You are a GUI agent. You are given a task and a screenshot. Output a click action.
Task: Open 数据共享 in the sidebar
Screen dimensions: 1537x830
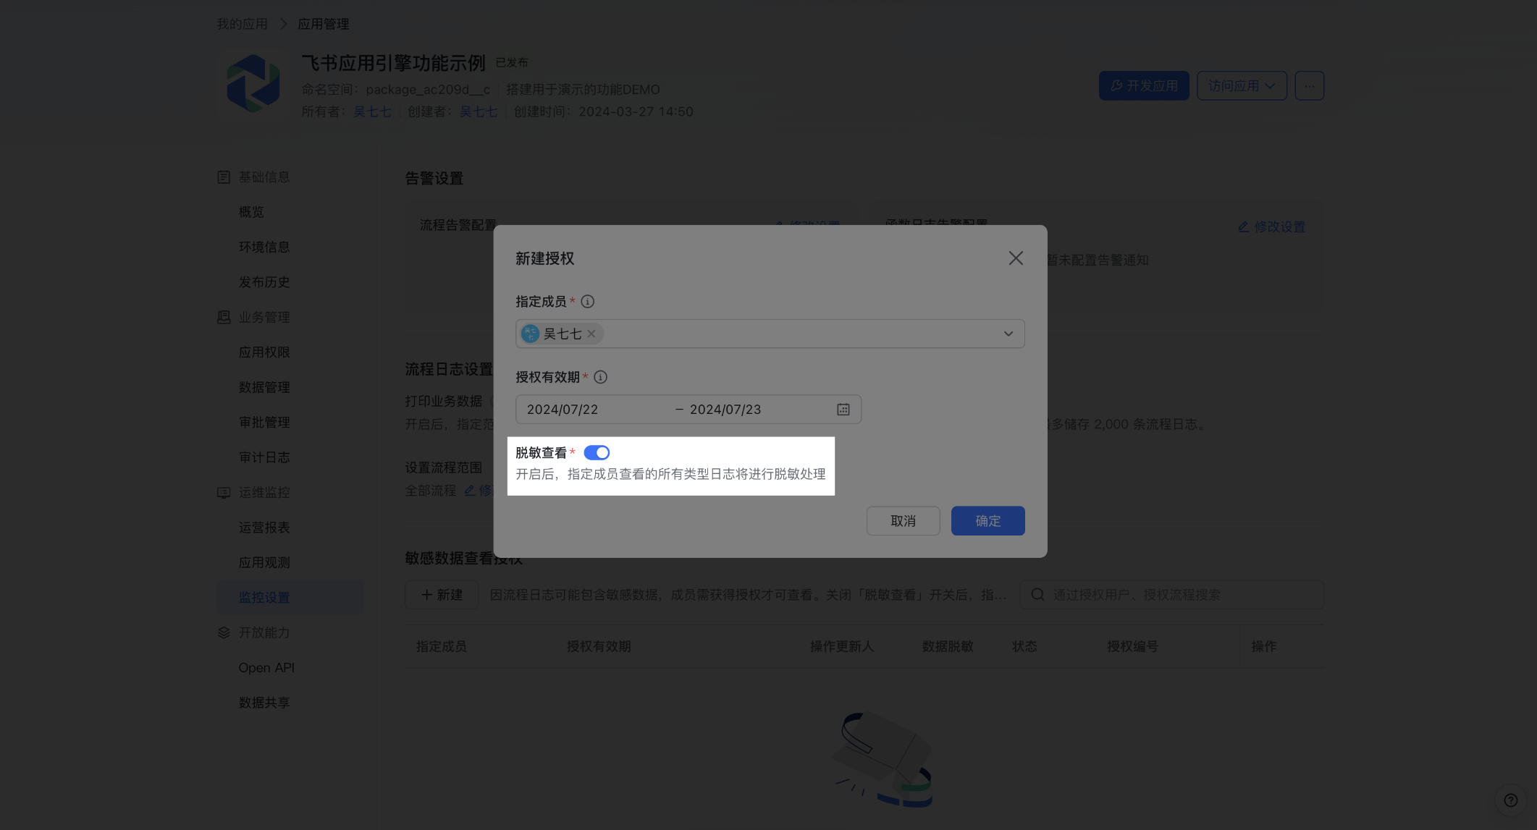(x=264, y=703)
